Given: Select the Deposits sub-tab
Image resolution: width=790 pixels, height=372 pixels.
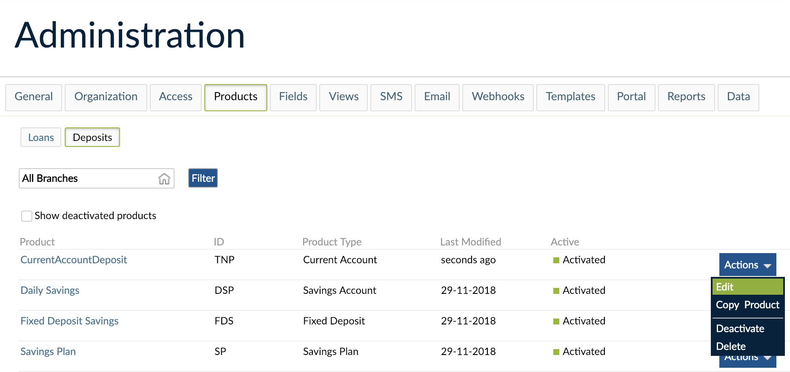Looking at the screenshot, I should click(92, 137).
